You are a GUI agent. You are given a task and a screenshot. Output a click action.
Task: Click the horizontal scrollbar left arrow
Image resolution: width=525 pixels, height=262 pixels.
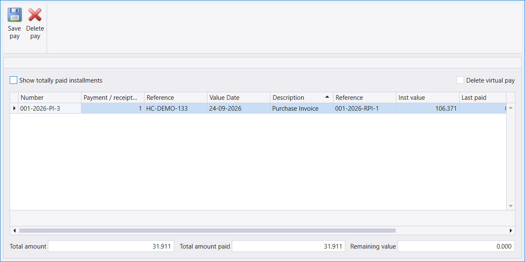point(14,231)
